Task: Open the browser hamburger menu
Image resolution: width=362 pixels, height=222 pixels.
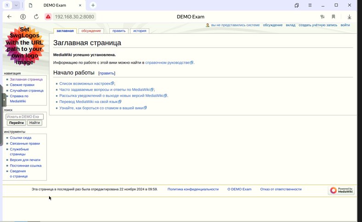Action: point(310,5)
